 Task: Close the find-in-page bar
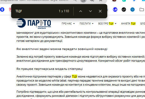point(100,11)
